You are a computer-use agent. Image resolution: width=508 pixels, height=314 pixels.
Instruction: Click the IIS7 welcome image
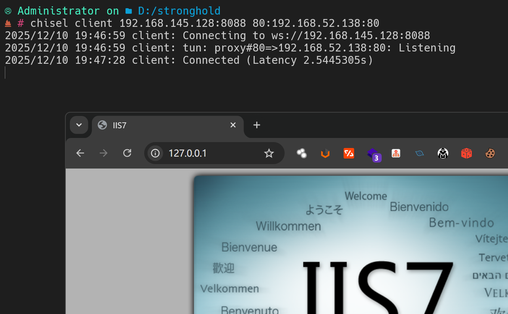(x=351, y=245)
